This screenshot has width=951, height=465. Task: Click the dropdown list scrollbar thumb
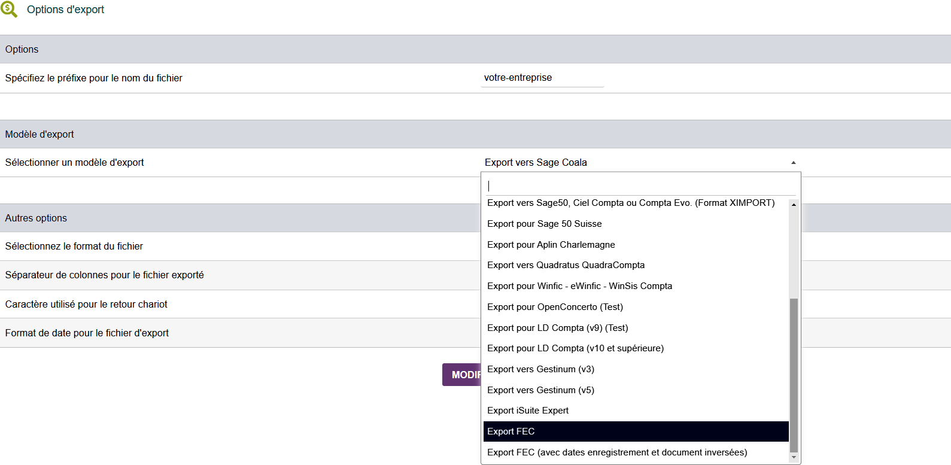[x=794, y=375]
